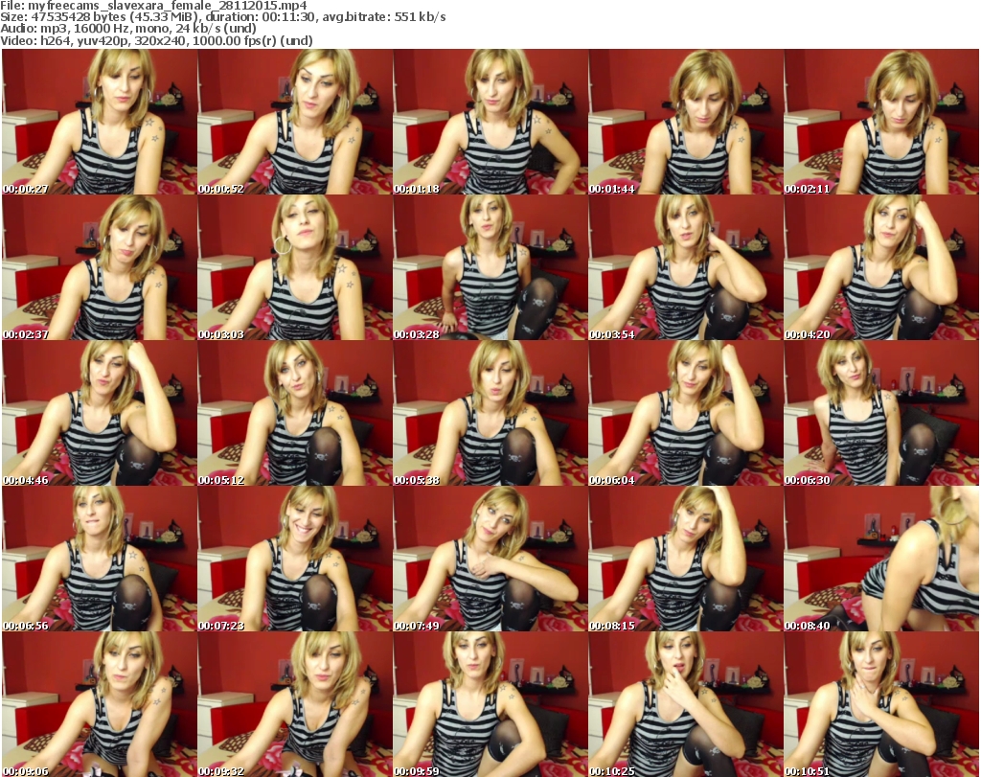Open the frame at 00:03:03
The width and height of the screenshot is (981, 777).
pos(295,267)
